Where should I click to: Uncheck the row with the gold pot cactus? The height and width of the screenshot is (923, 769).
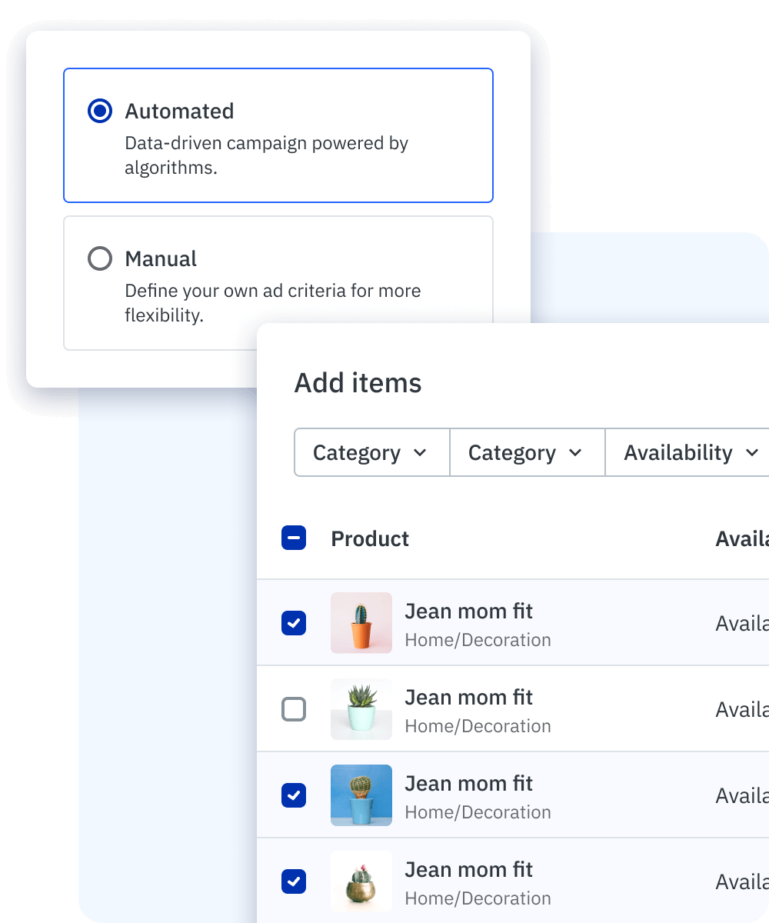coord(294,881)
